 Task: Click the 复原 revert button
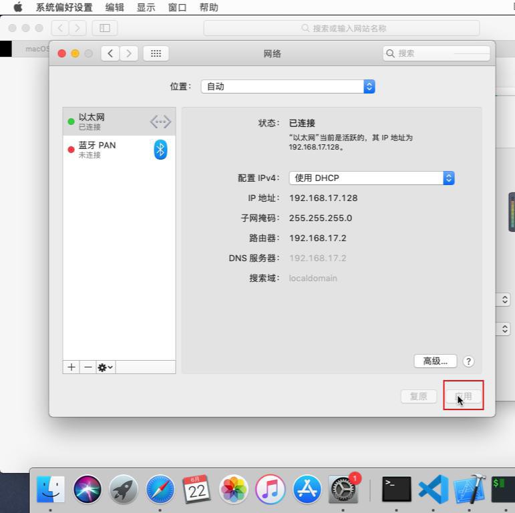click(419, 396)
